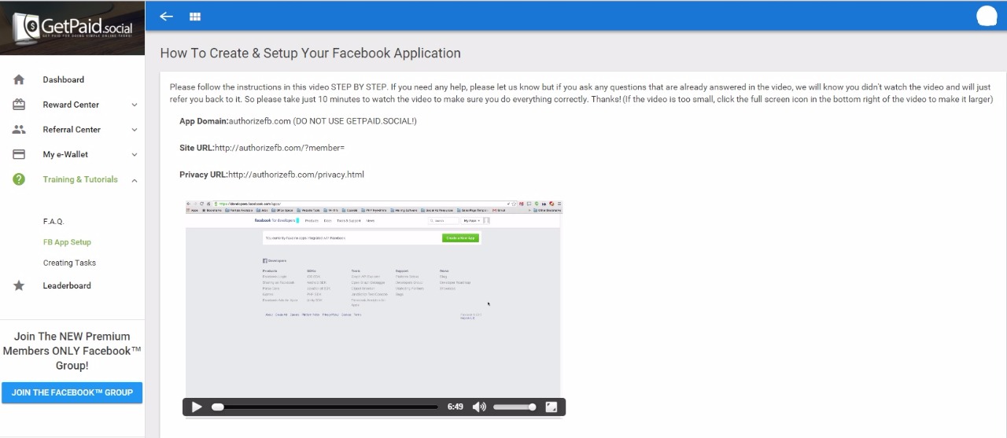Click the Privacy URL value text
Image resolution: width=1007 pixels, height=438 pixels.
296,175
